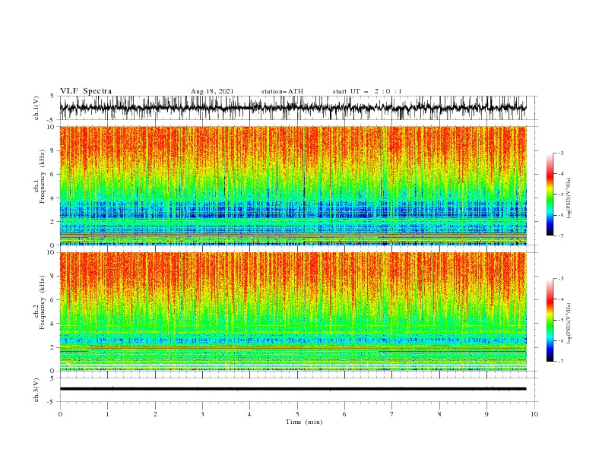Click the "Time (min)" axis title

pyautogui.click(x=304, y=422)
